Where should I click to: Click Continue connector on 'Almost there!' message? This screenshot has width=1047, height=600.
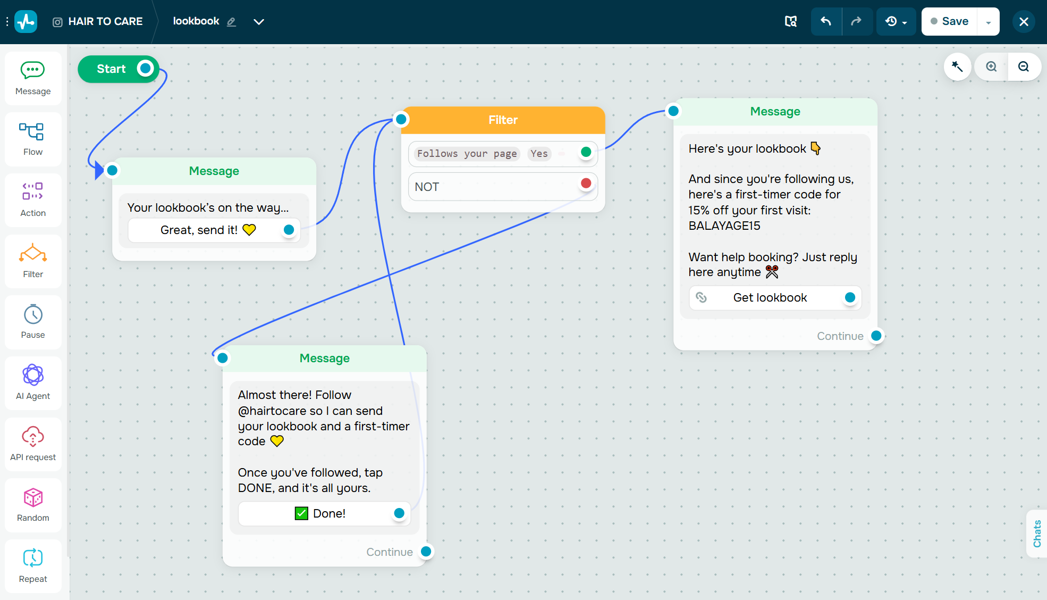[426, 552]
